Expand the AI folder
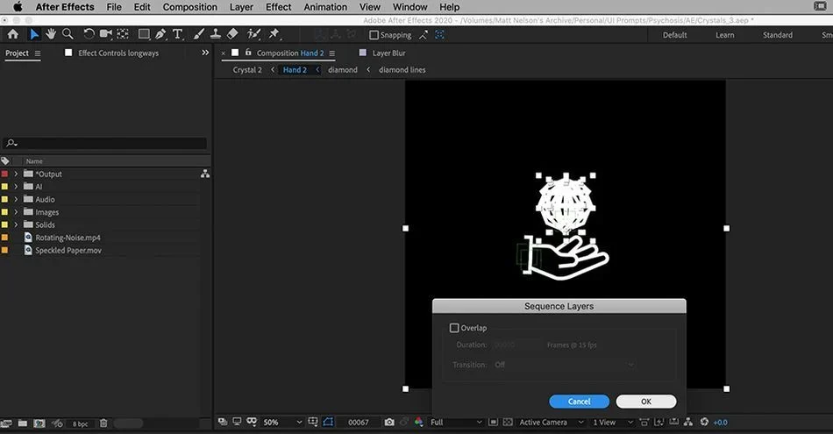 [16, 187]
